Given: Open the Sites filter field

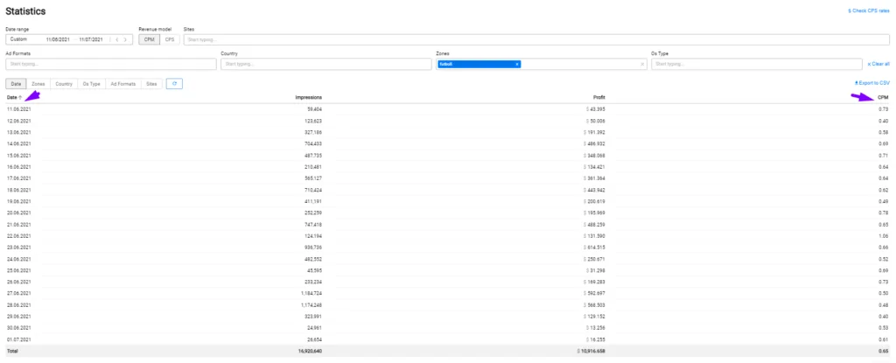Looking at the screenshot, I should click(525, 39).
